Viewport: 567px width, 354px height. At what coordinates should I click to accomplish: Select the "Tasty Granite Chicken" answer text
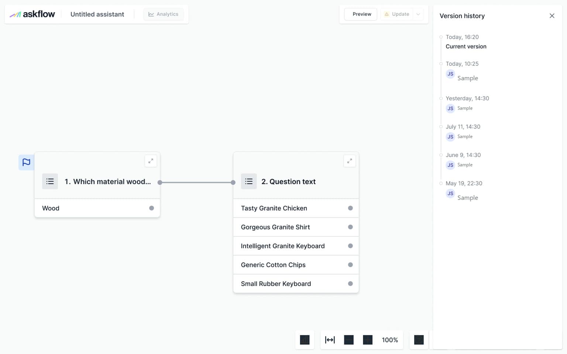[x=274, y=208]
